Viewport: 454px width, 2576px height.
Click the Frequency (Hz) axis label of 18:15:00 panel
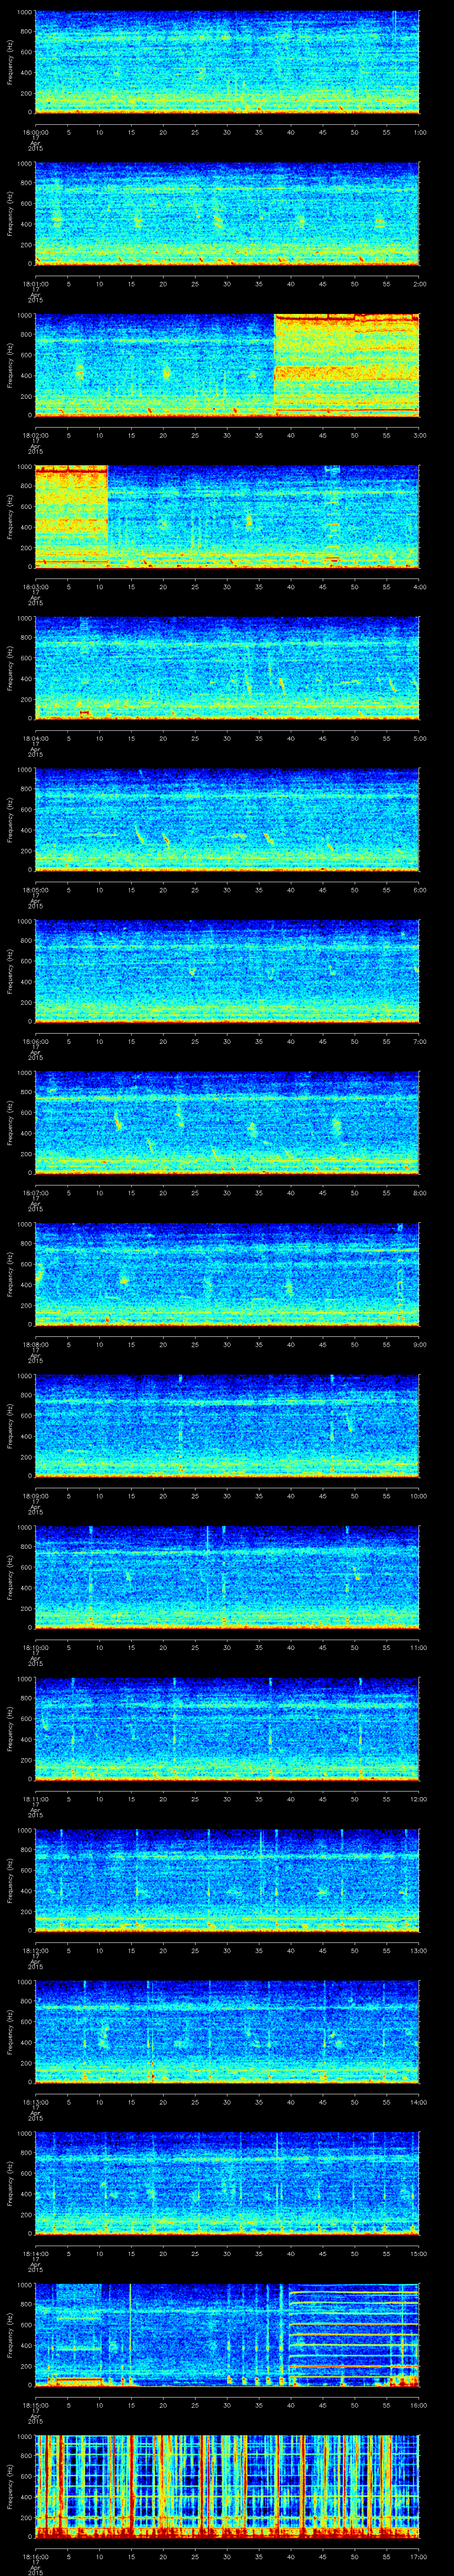pos(10,2334)
